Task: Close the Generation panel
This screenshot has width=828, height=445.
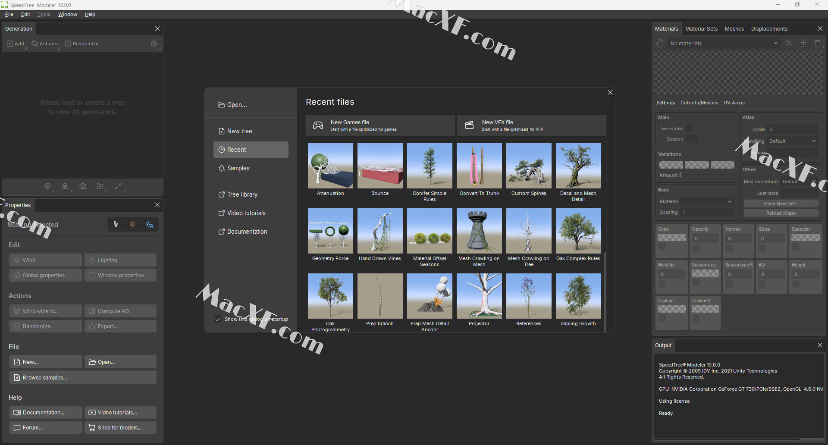Action: pos(157,28)
